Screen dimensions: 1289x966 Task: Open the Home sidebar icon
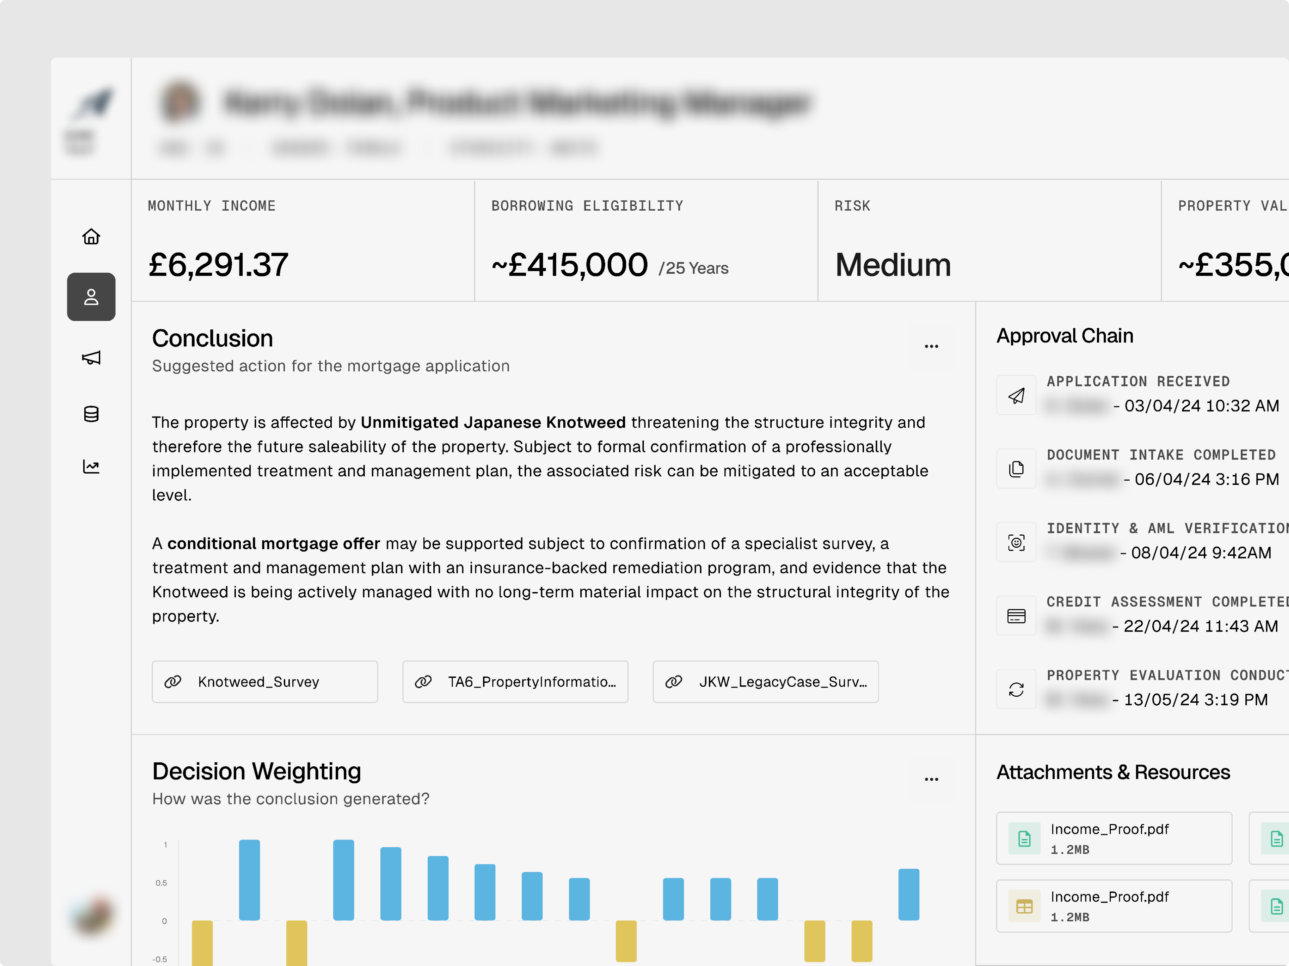tap(91, 236)
